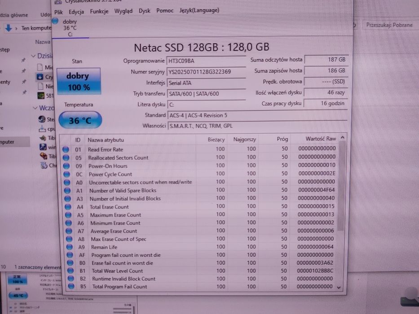Viewport: 419px width, 314px height.
Task: Click the status icon of Power-On Hours
Action: (66, 166)
